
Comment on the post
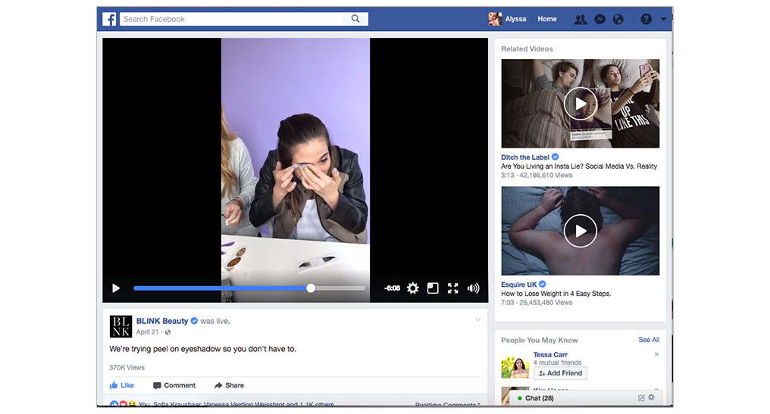tap(174, 385)
